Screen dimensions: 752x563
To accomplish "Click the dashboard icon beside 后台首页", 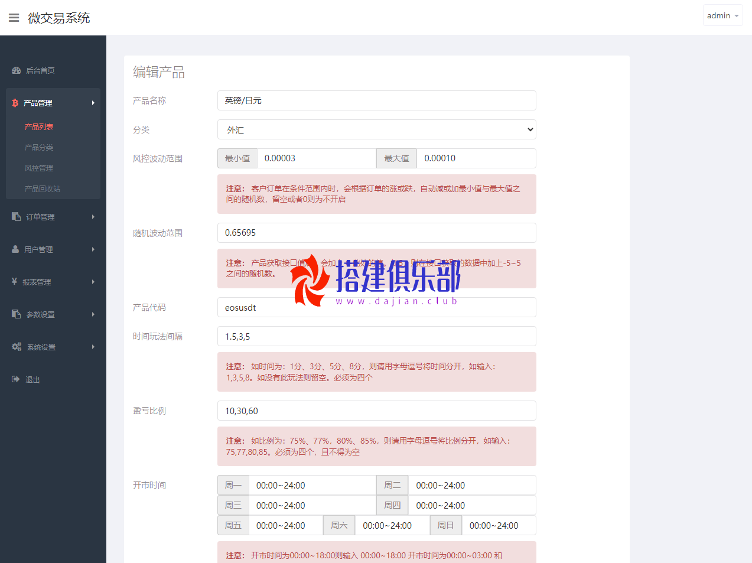I will 17,70.
